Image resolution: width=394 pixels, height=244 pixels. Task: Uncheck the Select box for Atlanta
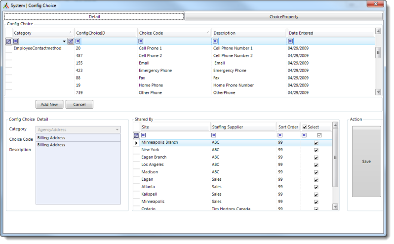point(316,187)
